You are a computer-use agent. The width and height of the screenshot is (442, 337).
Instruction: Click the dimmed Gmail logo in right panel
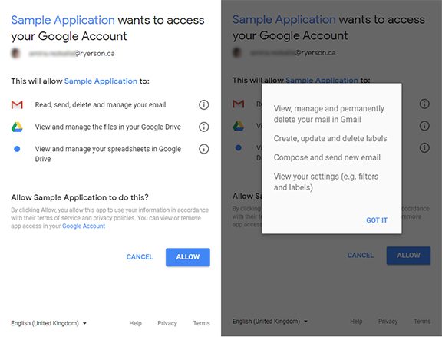coord(239,104)
